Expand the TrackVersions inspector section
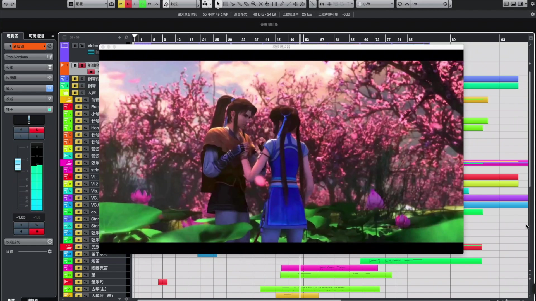The width and height of the screenshot is (536, 301). (28, 57)
